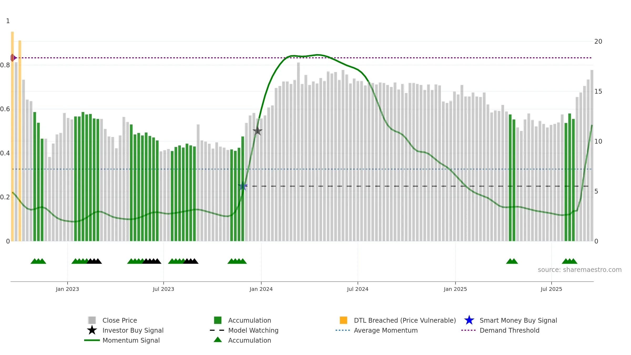The width and height of the screenshot is (631, 355).
Task: Click the Jan 2024 axis label
Action: pyautogui.click(x=261, y=289)
